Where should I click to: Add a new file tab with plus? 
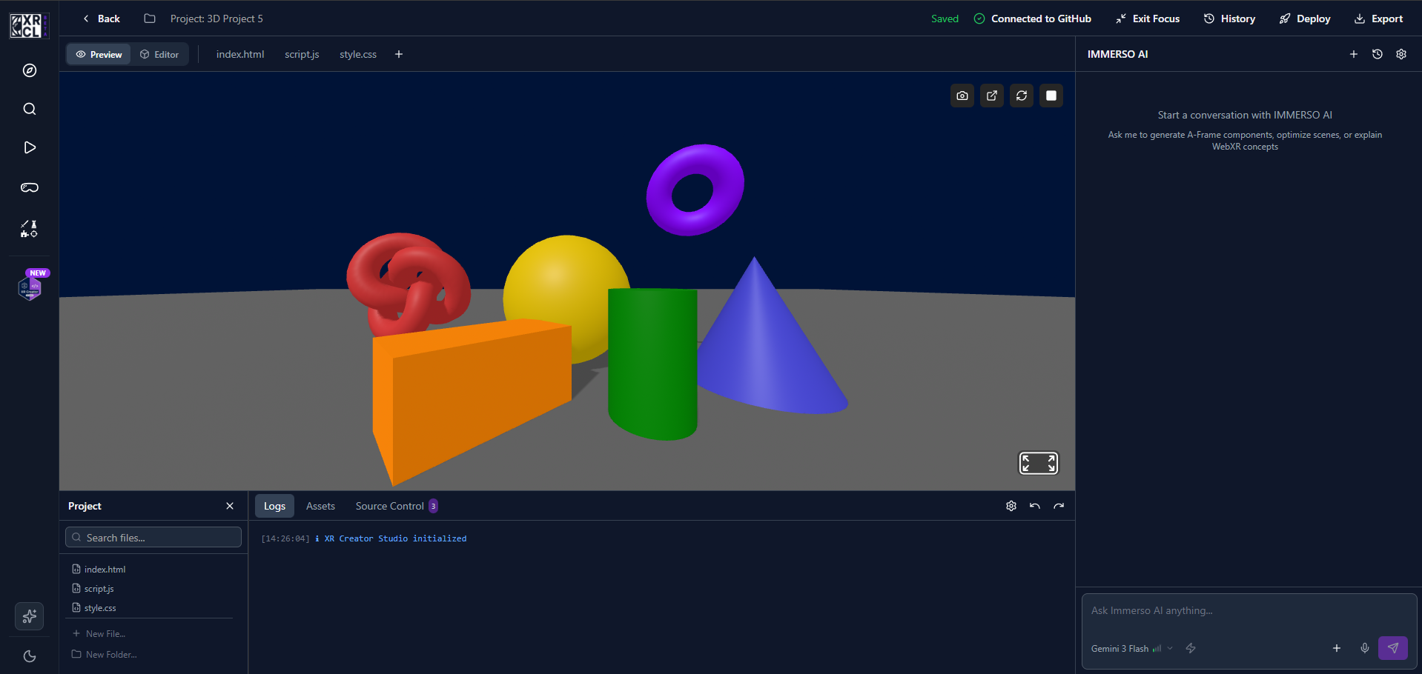399,54
